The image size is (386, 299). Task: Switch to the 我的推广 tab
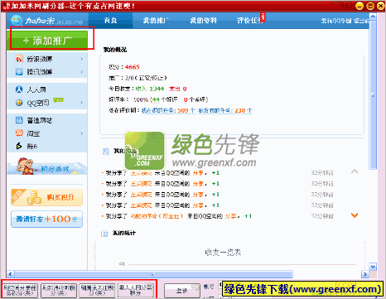click(156, 21)
